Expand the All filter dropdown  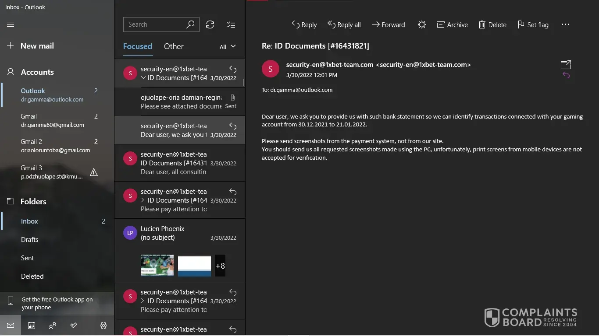(x=228, y=47)
